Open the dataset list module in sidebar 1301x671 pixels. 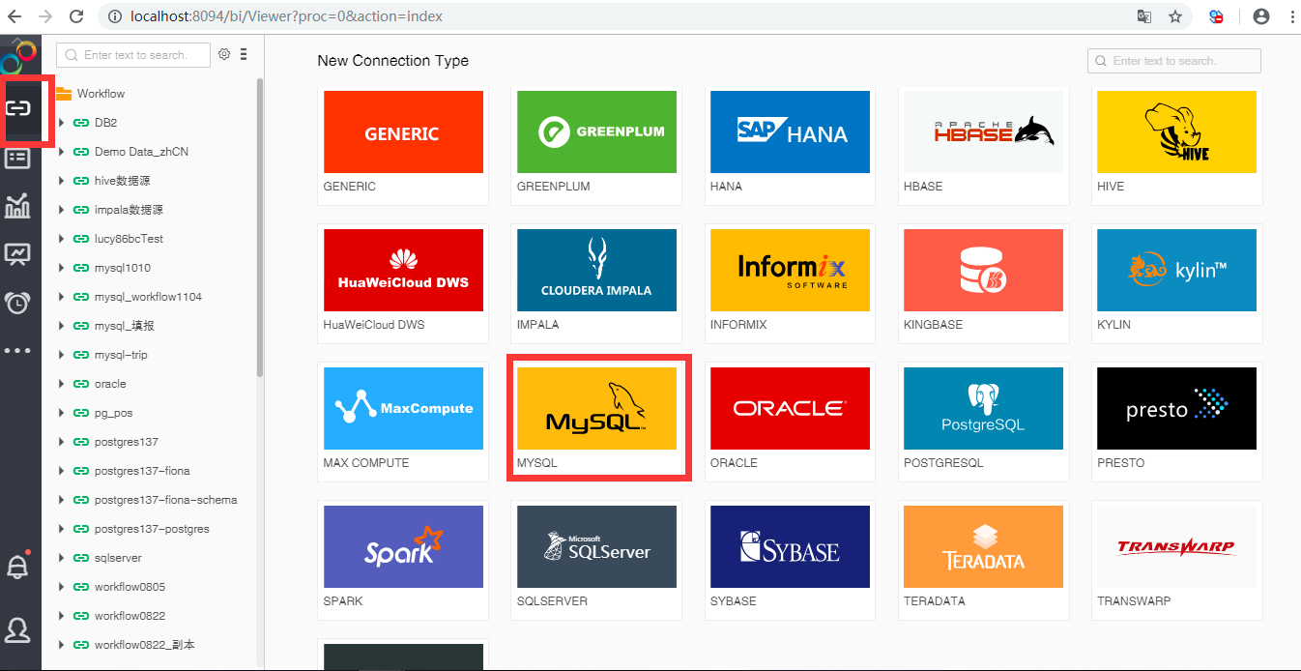click(x=18, y=158)
